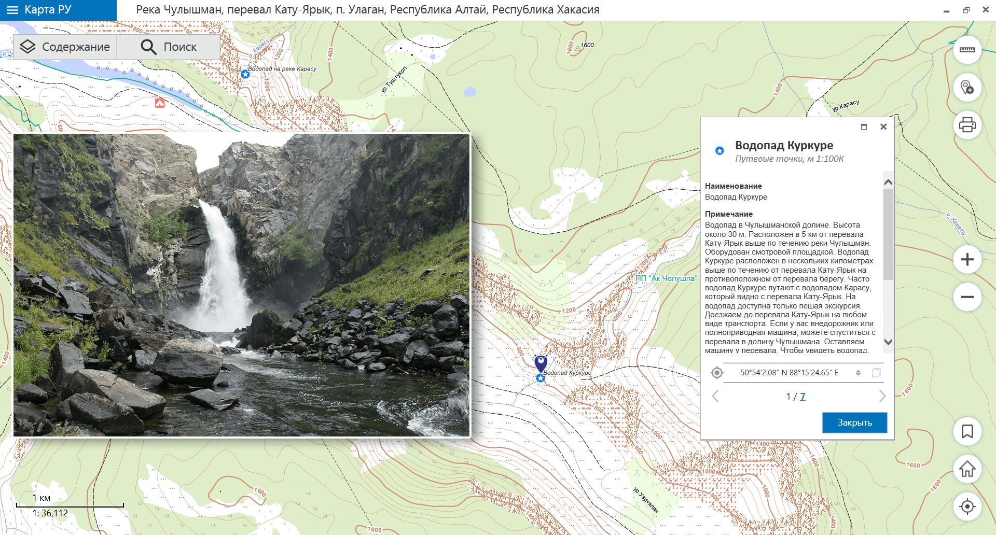
Task: Copy the coordinates to clipboard
Action: (x=876, y=373)
